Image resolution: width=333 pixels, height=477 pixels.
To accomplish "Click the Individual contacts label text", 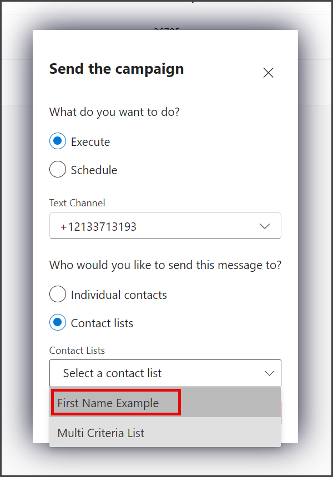I will [119, 295].
